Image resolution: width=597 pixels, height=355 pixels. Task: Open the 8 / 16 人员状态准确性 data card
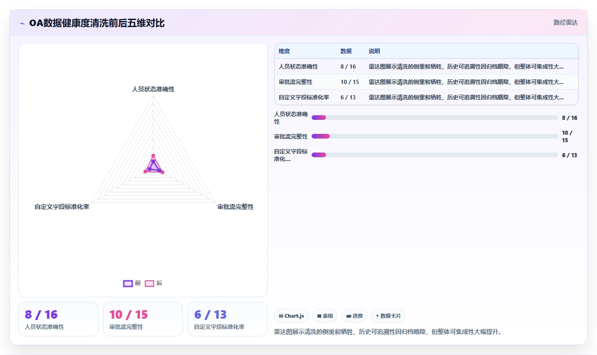58,319
